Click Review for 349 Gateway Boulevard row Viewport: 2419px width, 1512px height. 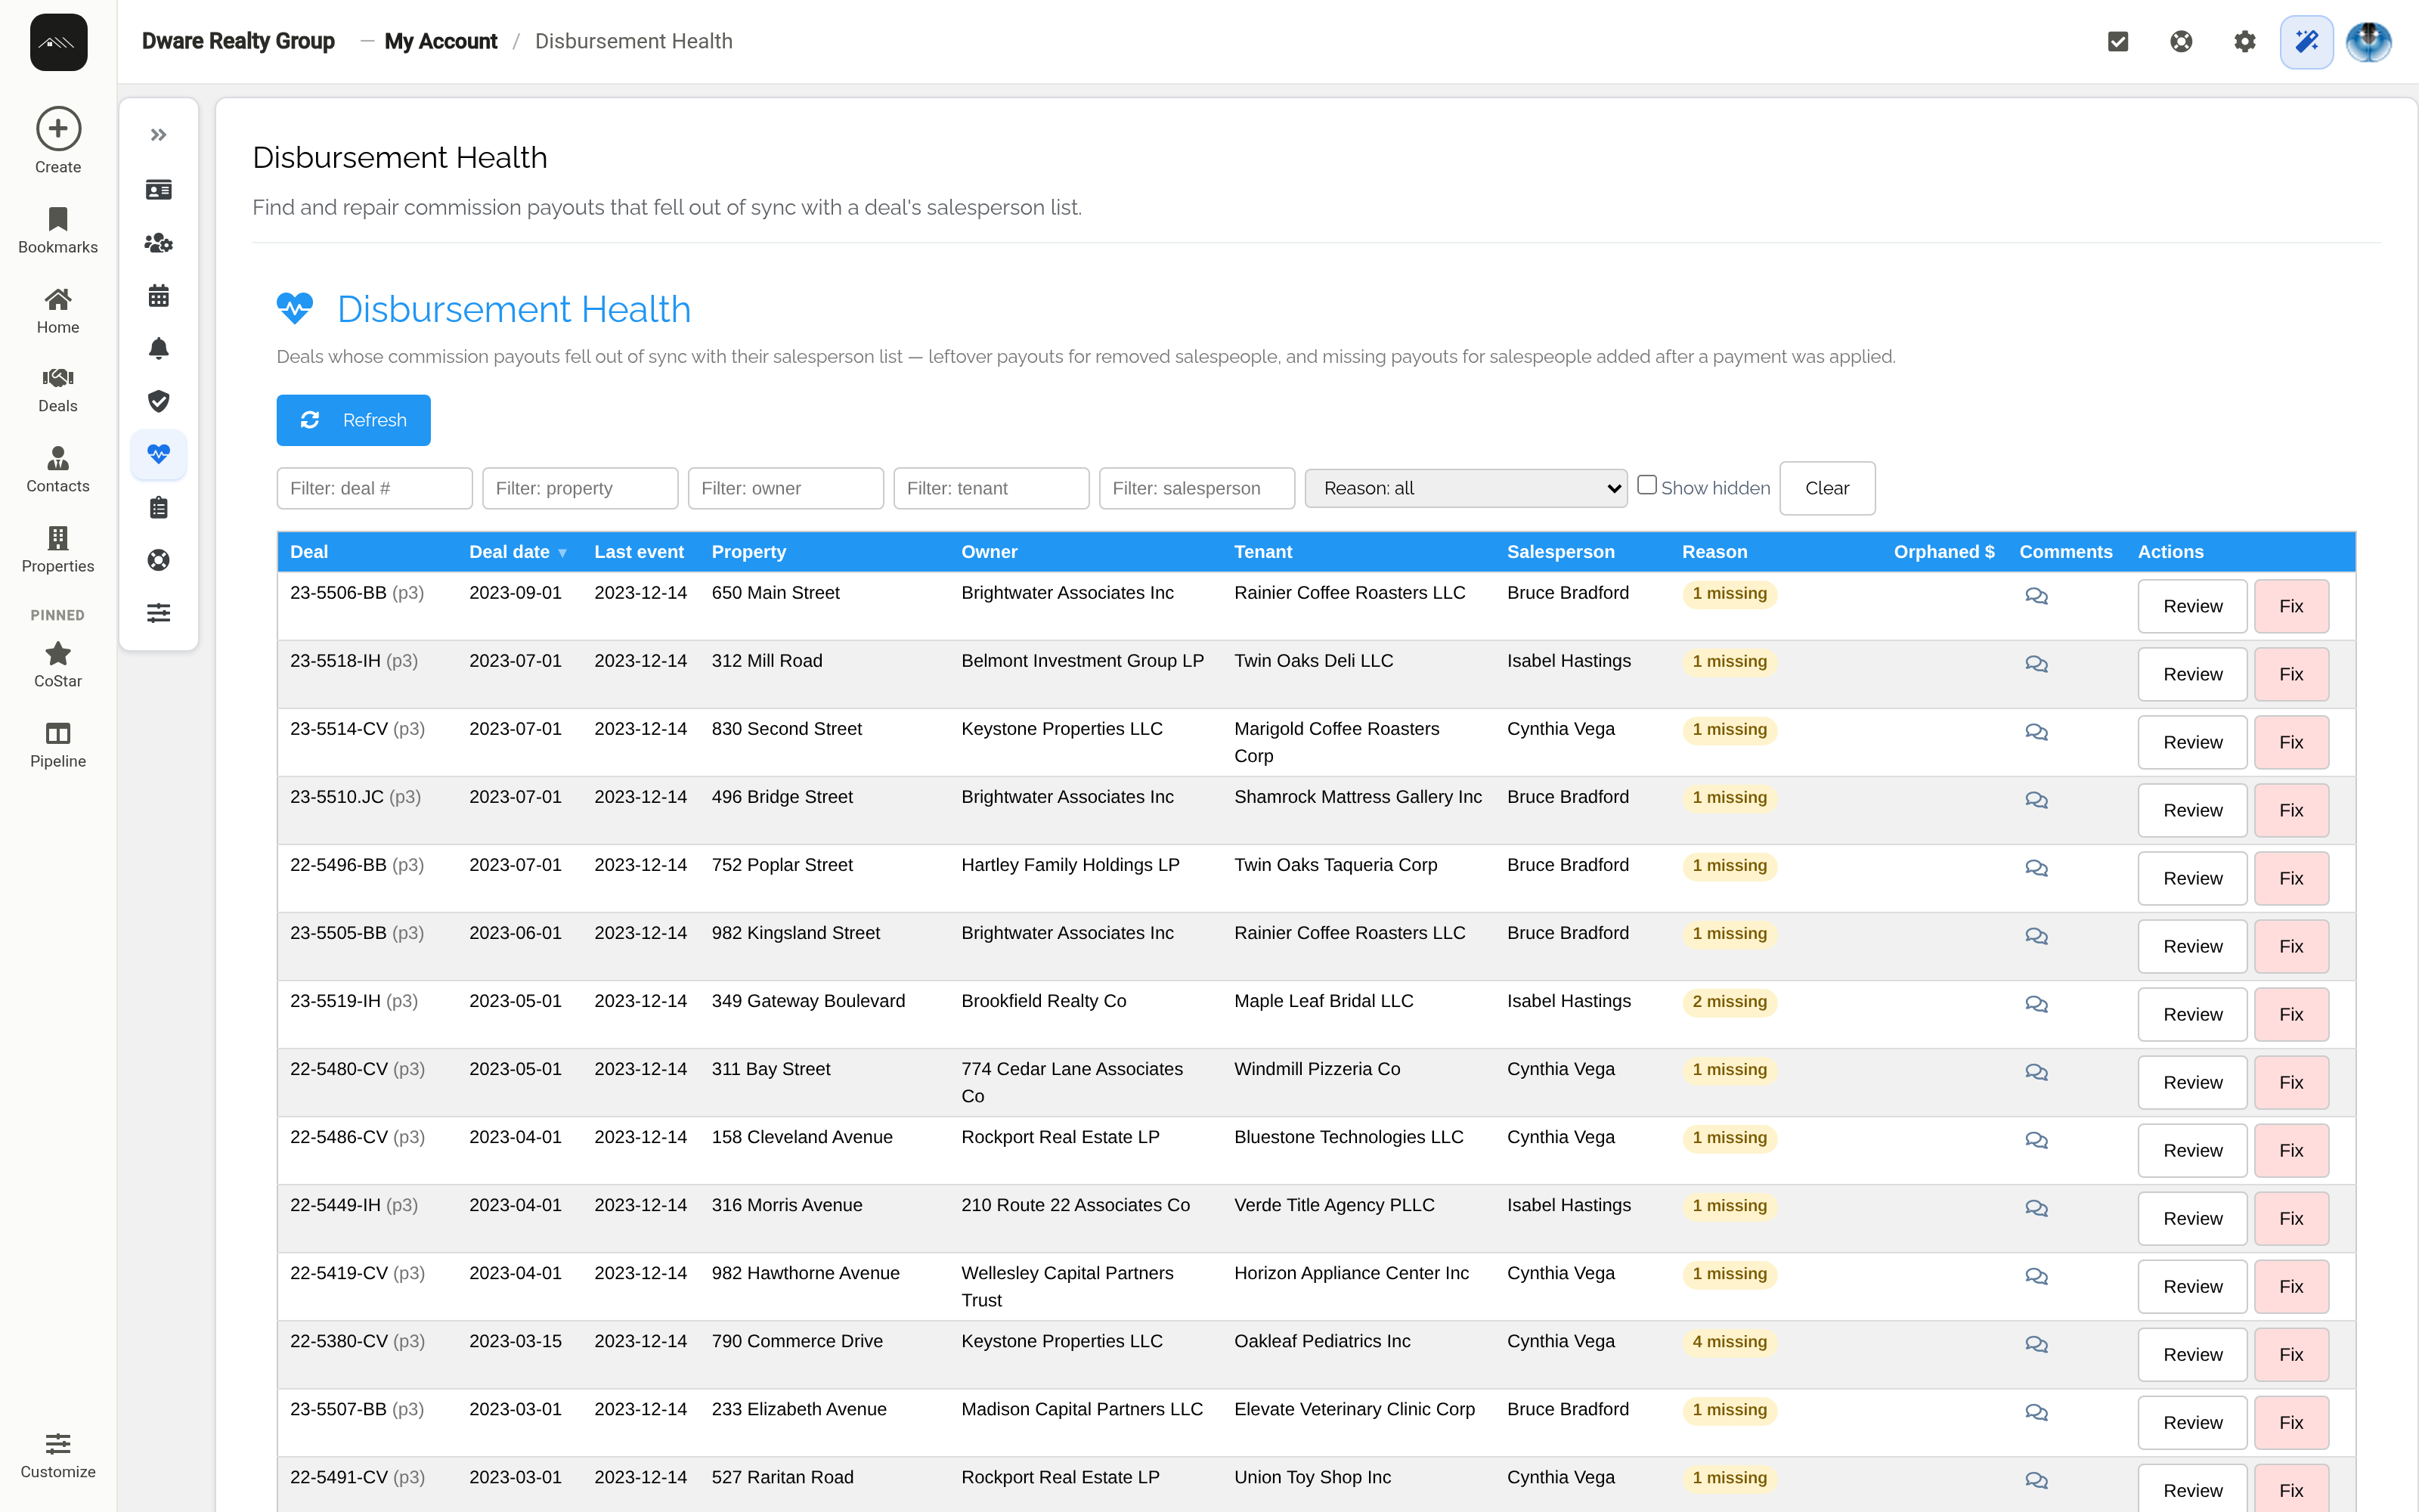click(x=2192, y=1014)
